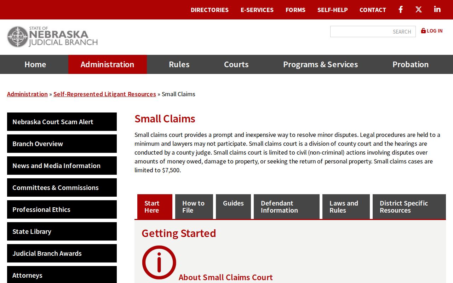453x283 pixels.
Task: Open Committees & Commissions sidebar item
Action: 62,187
